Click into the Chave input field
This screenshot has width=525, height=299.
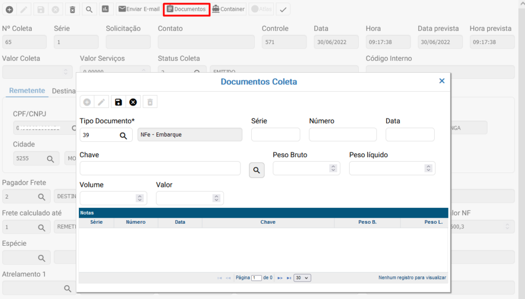pos(160,168)
